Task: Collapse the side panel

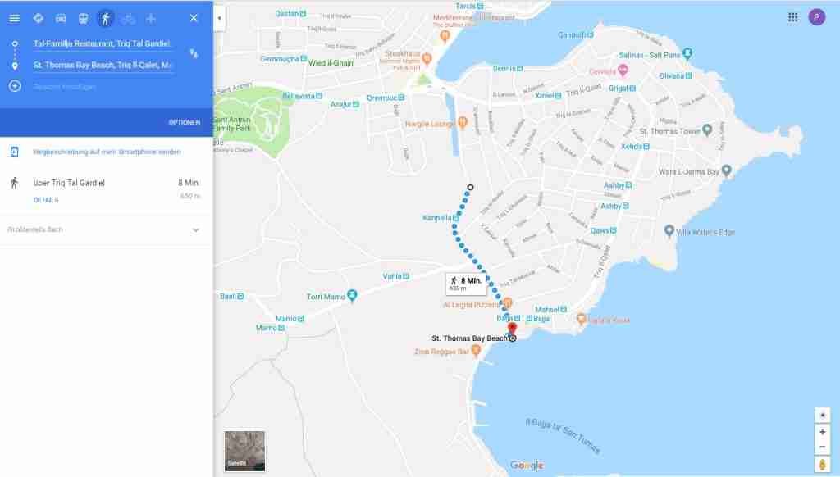Action: point(219,17)
